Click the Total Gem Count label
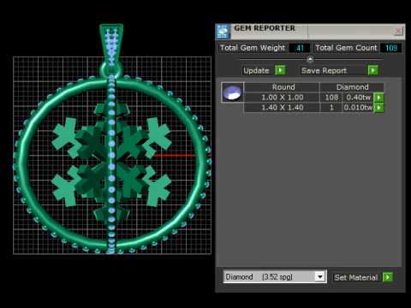 [x=346, y=48]
